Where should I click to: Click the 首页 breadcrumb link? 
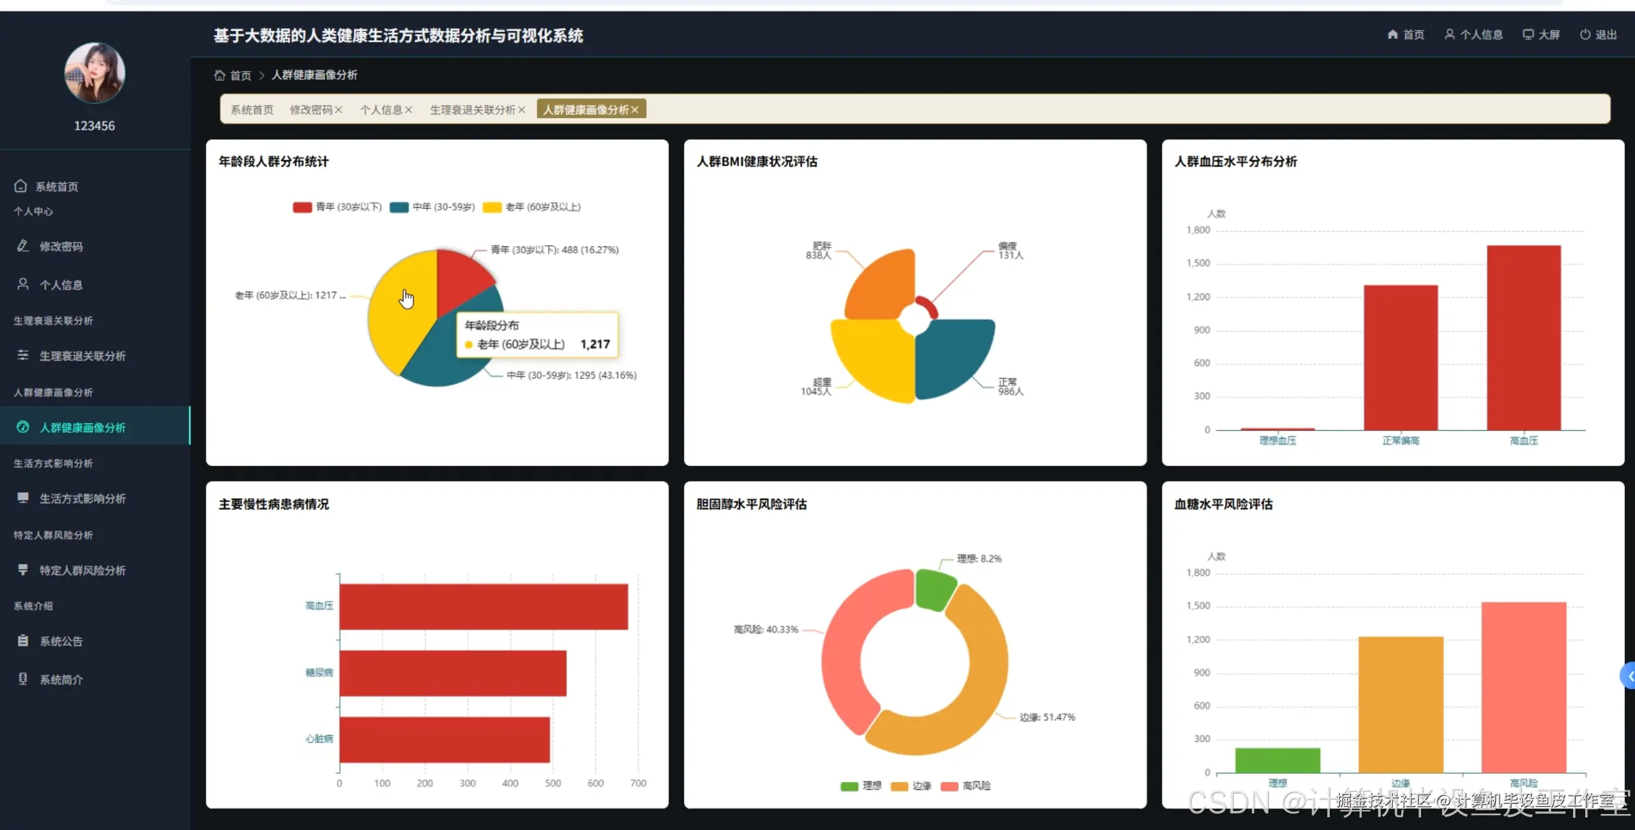pyautogui.click(x=240, y=75)
